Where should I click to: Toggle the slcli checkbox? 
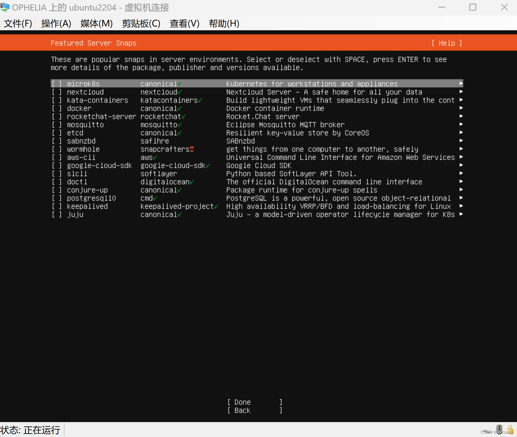click(x=57, y=173)
